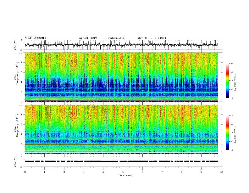
Task: Click the station=ATH header text
Action: pyautogui.click(x=117, y=38)
